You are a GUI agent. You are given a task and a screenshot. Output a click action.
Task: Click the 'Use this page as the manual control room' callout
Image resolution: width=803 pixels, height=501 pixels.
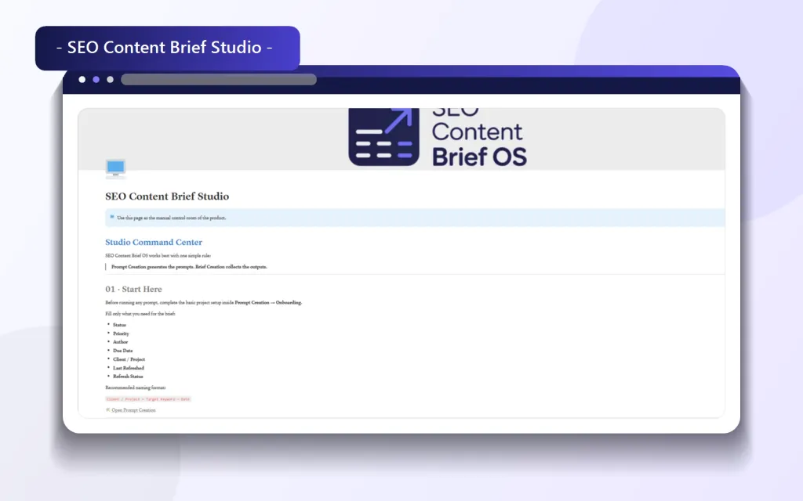click(415, 218)
